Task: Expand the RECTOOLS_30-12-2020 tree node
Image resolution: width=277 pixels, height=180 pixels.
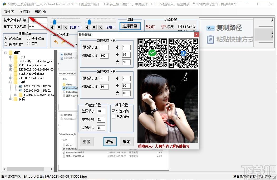Action: coord(11,69)
